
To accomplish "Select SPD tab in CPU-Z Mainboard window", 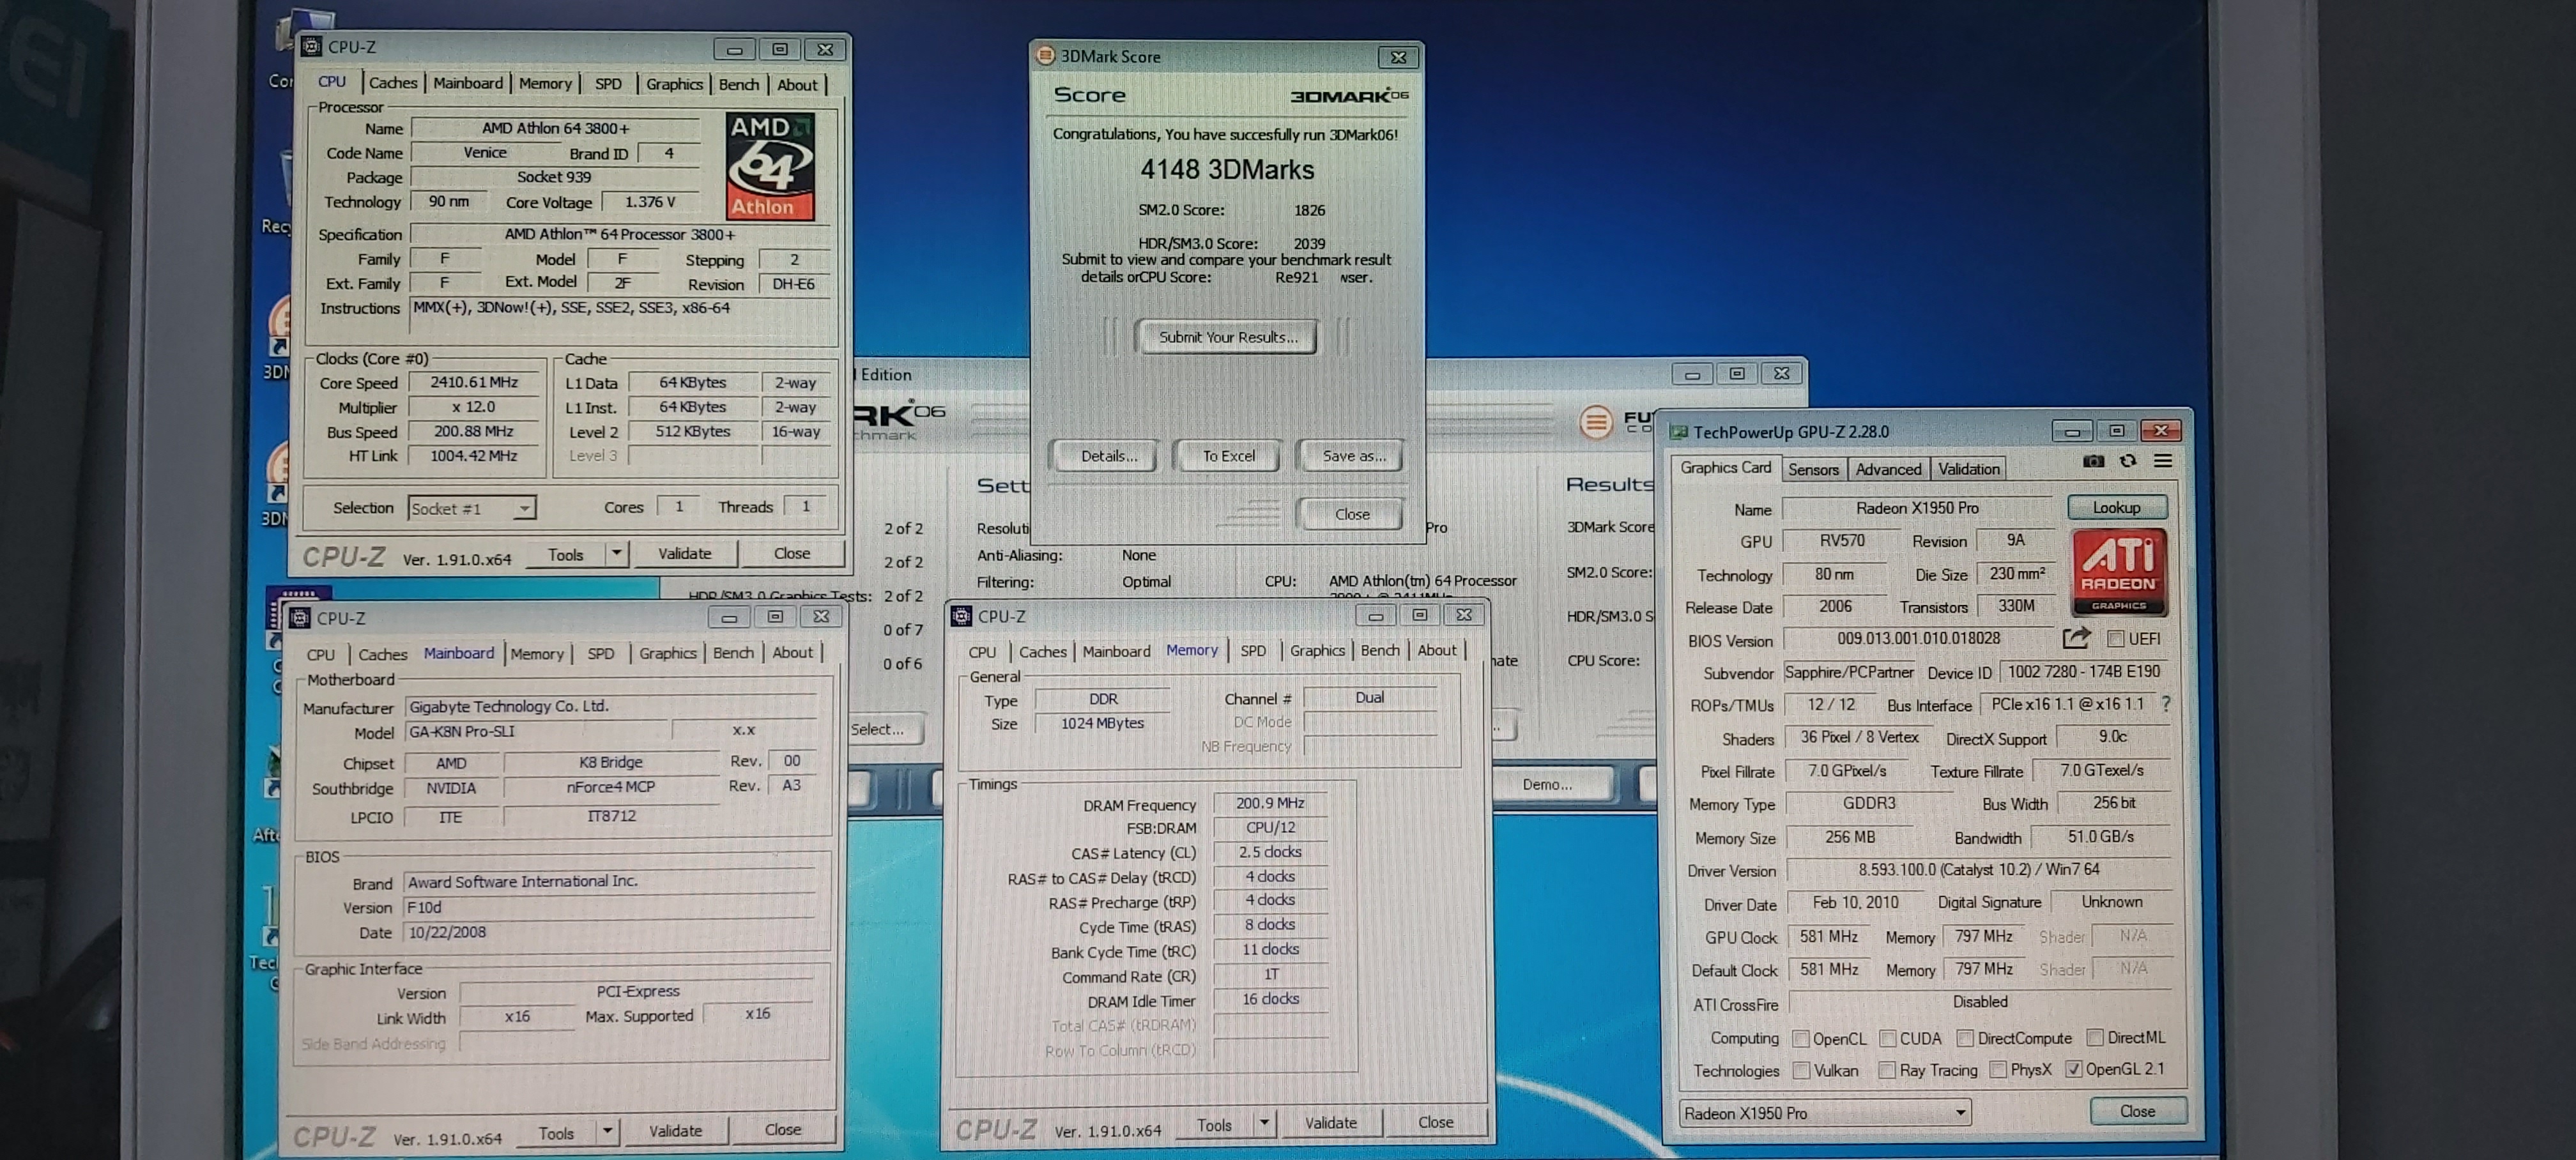I will [x=601, y=653].
